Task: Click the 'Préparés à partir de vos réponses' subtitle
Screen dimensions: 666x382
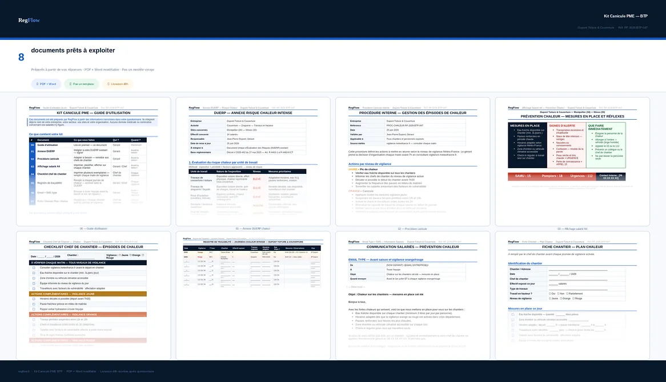Action: pos(93,70)
